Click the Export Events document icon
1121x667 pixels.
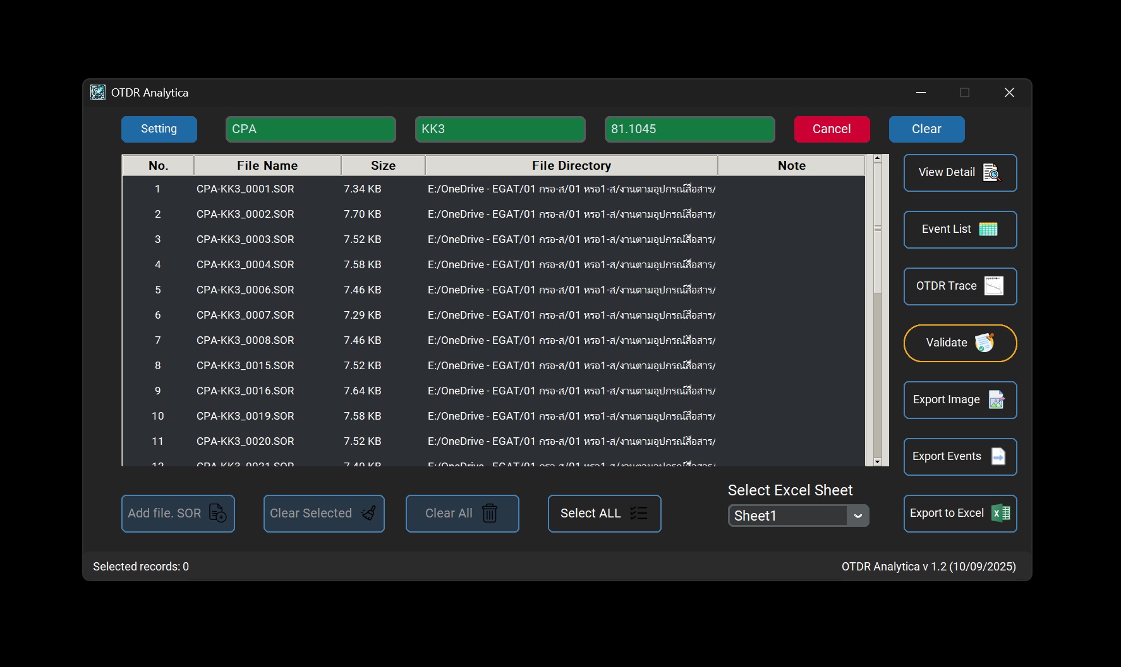click(998, 456)
